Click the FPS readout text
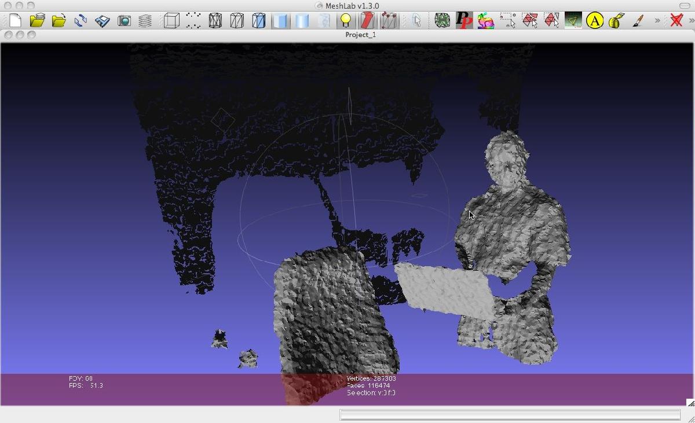This screenshot has width=695, height=423. [x=86, y=385]
